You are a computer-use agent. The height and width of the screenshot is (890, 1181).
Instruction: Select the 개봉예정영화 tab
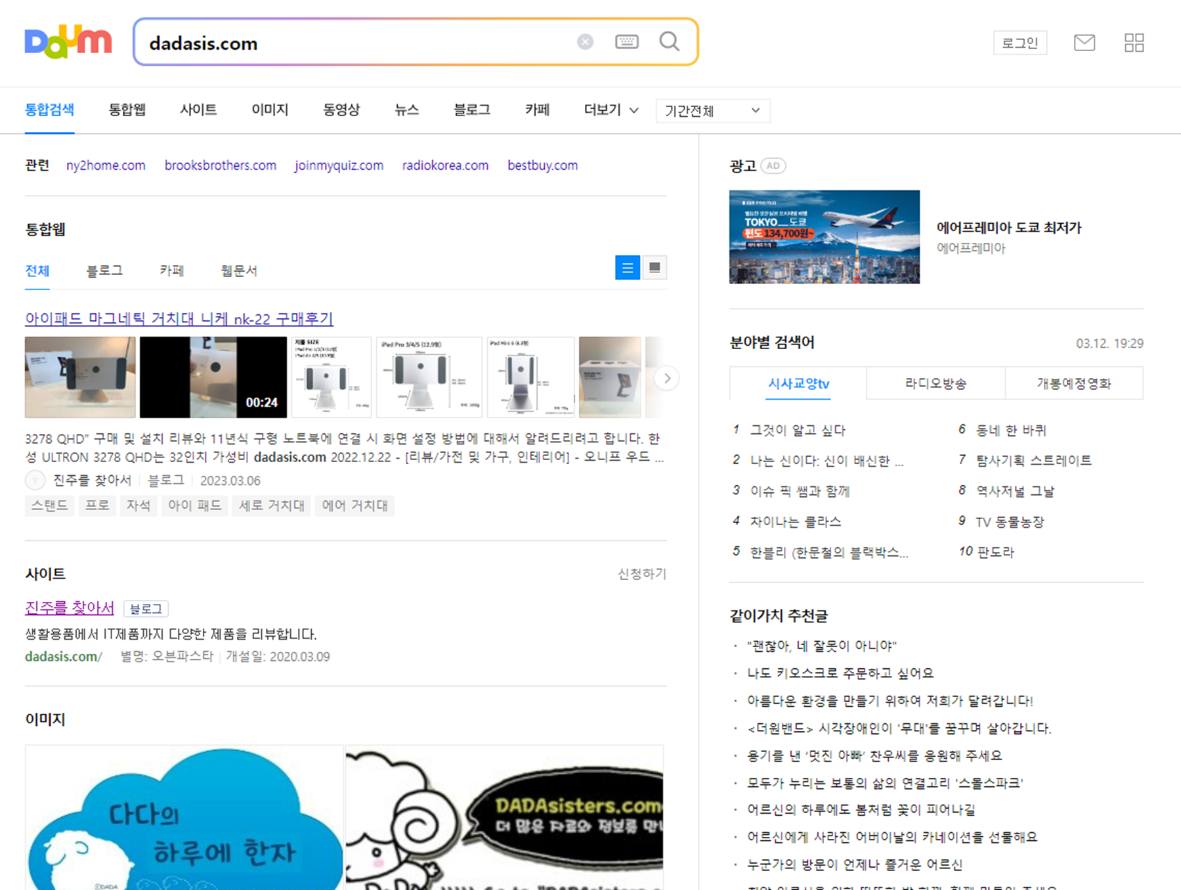(1074, 383)
